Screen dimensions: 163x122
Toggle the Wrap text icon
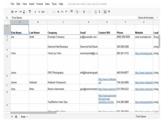coord(95,12)
